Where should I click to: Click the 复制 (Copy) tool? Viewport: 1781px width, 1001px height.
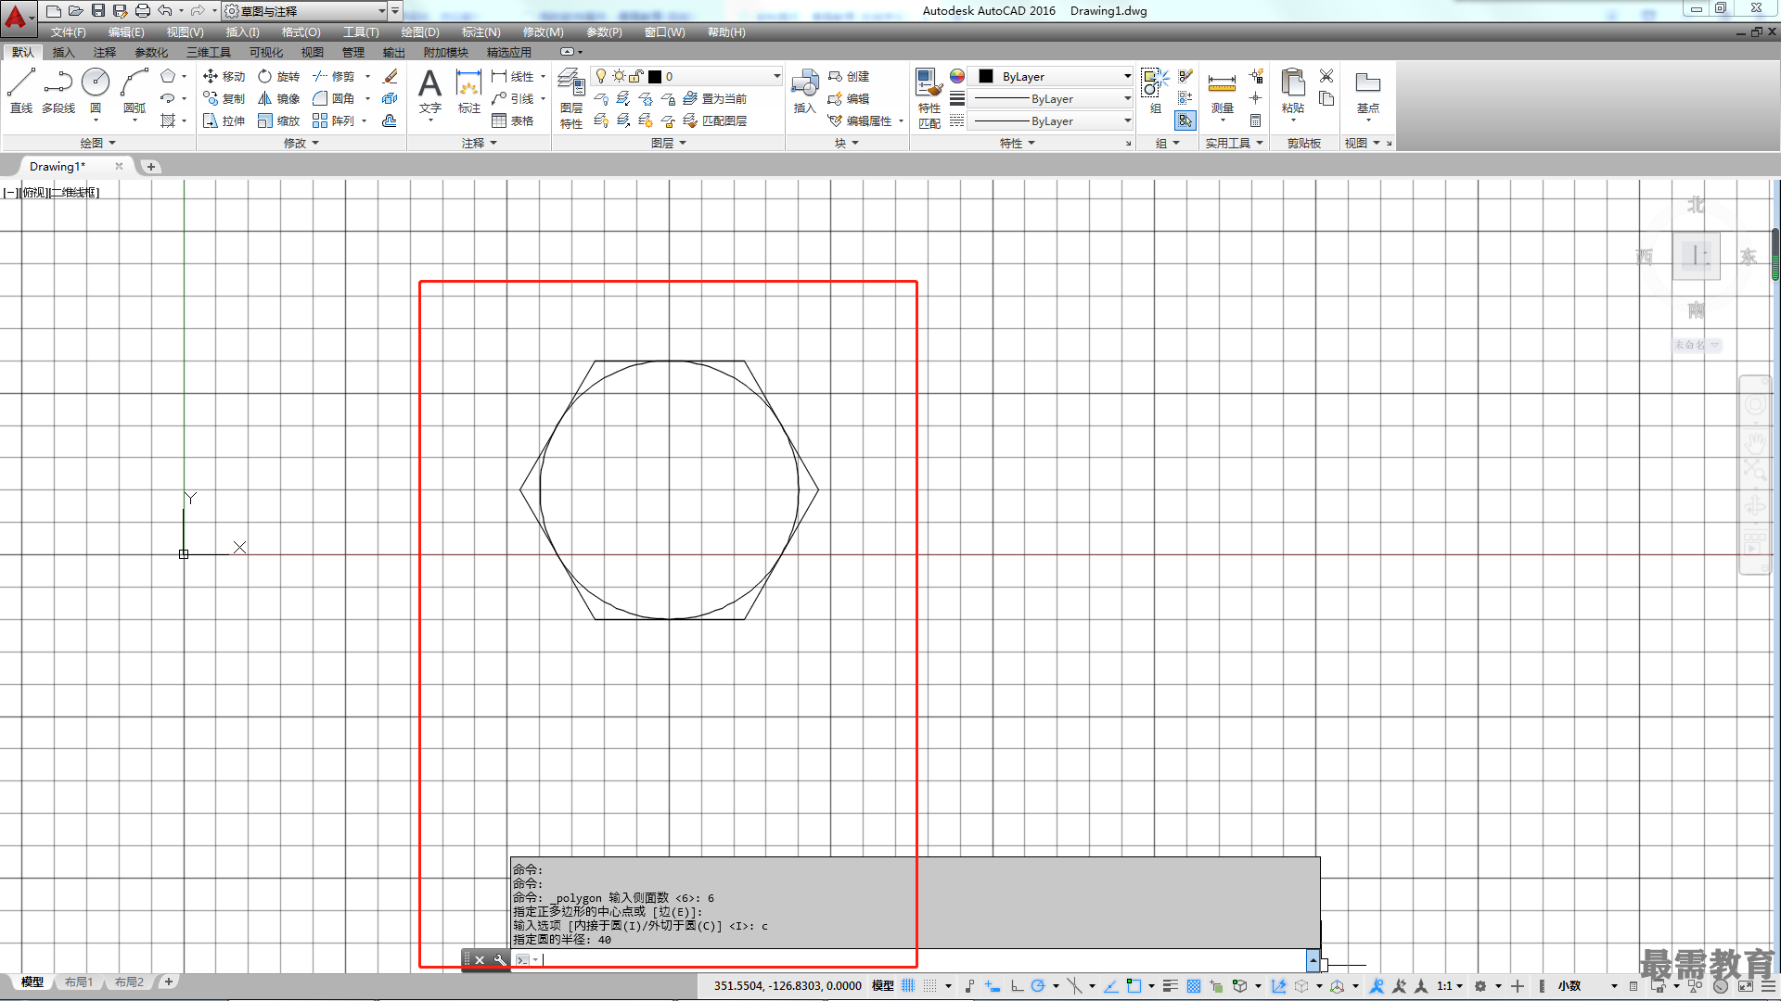(x=224, y=98)
